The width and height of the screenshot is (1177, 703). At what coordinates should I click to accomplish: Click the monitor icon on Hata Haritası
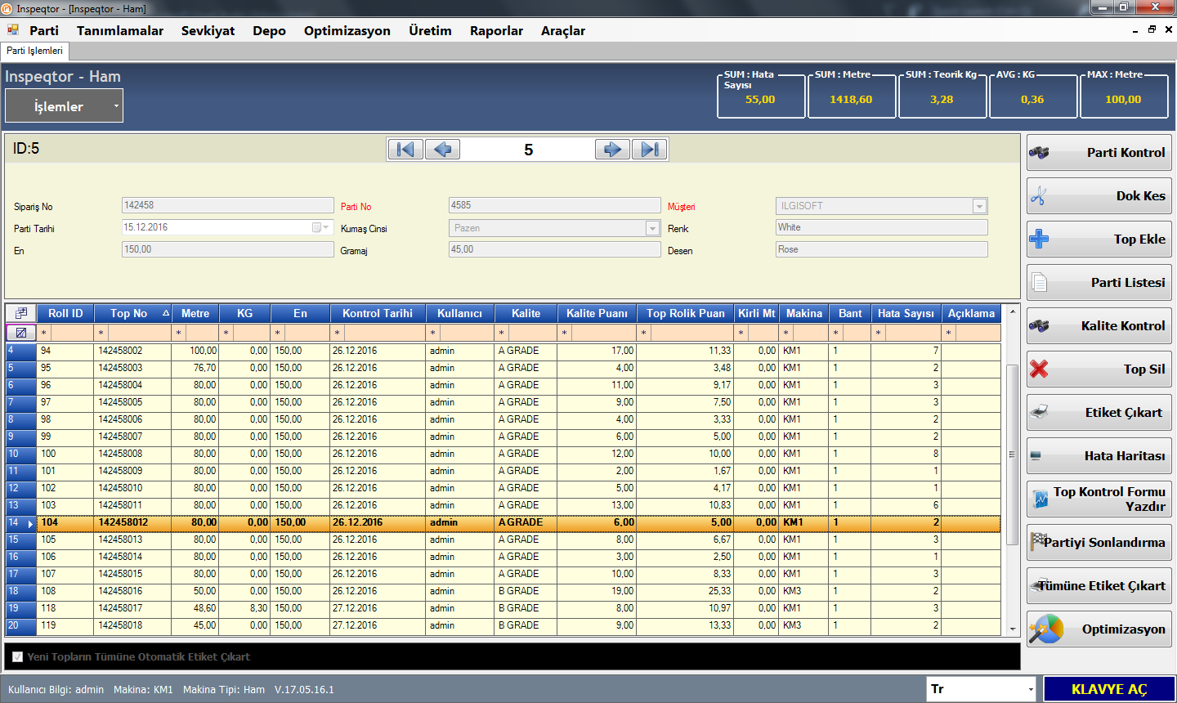(1036, 456)
